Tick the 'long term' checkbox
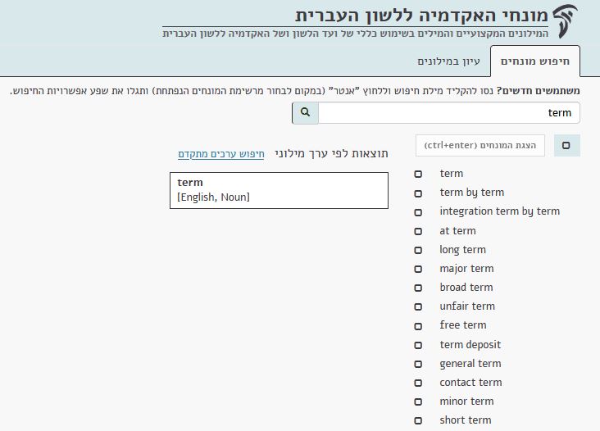Viewport: 600px width, 431px height. [418, 251]
